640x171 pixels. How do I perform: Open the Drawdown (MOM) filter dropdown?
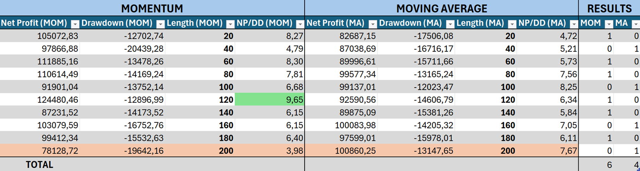point(160,24)
